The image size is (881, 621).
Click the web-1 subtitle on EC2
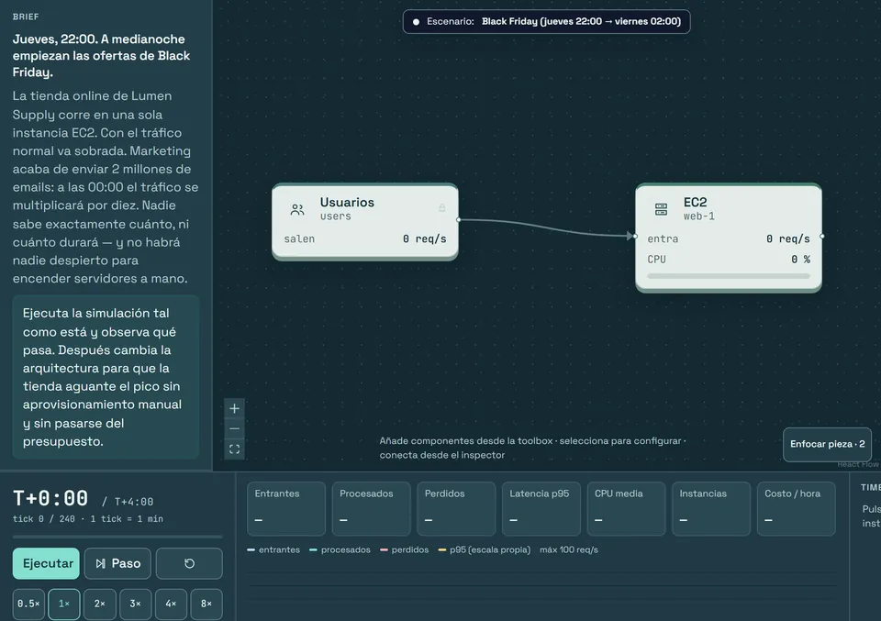[699, 216]
